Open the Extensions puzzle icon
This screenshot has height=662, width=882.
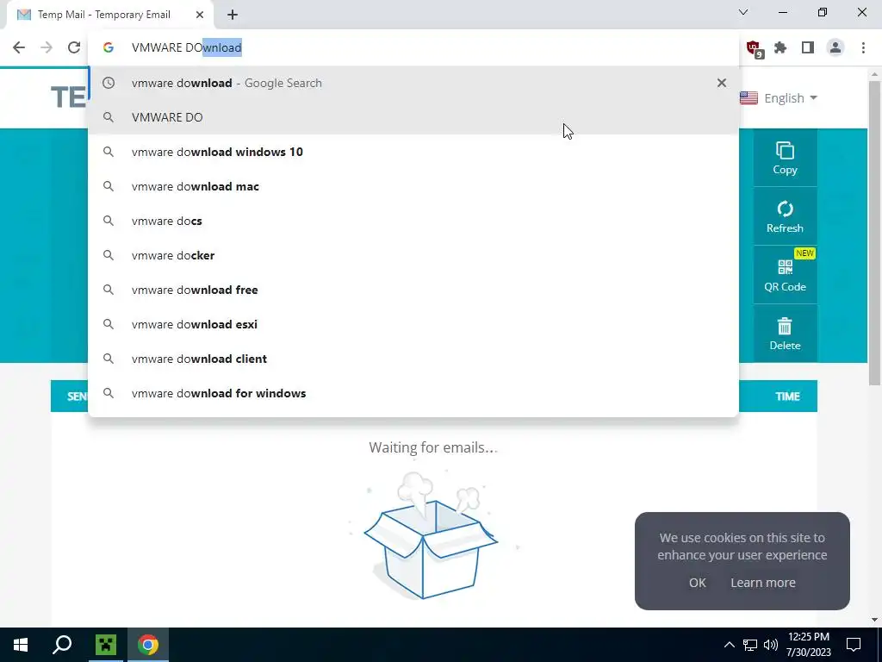[780, 47]
